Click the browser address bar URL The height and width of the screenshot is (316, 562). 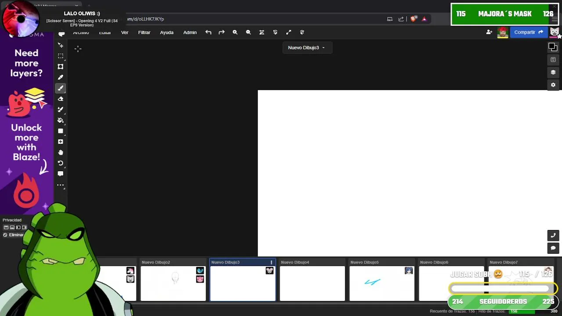tap(145, 19)
